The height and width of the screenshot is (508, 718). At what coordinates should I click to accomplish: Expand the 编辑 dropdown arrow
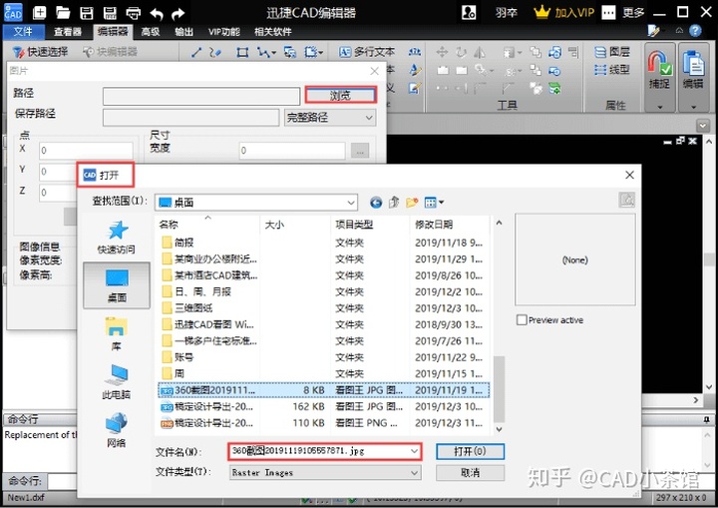click(694, 107)
